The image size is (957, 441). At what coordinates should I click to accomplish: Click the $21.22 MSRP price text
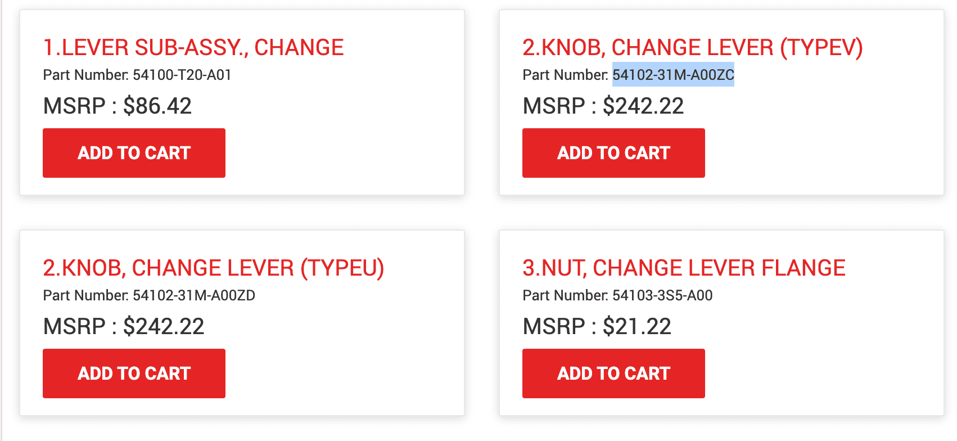coord(636,326)
